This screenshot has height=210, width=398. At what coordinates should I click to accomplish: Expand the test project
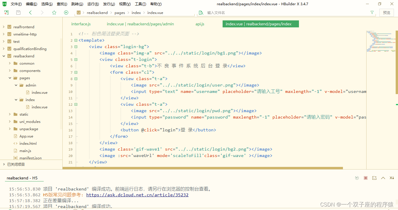pyautogui.click(x=4, y=41)
